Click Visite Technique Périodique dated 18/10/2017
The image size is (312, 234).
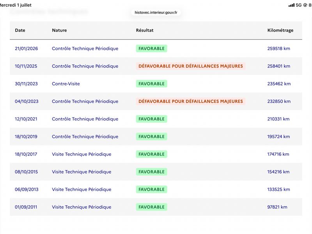[82, 154]
